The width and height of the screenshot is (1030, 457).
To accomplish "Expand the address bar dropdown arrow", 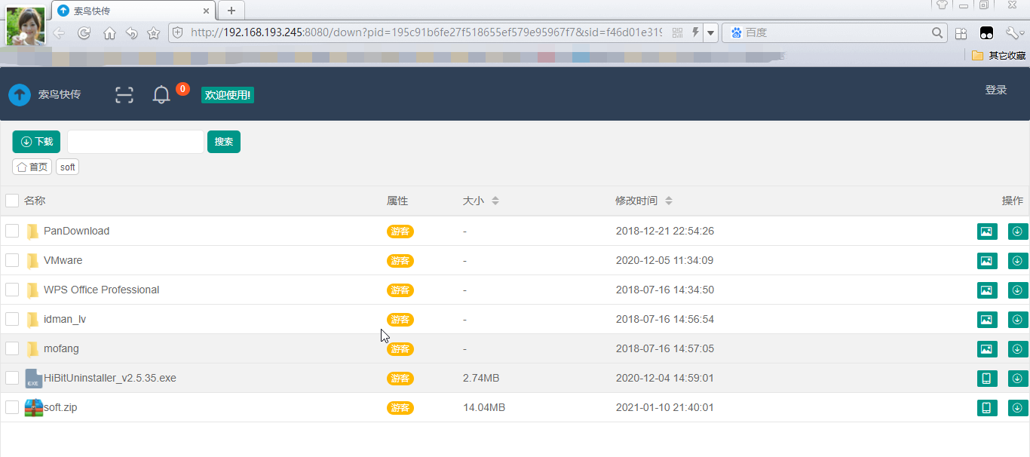I will click(x=710, y=33).
